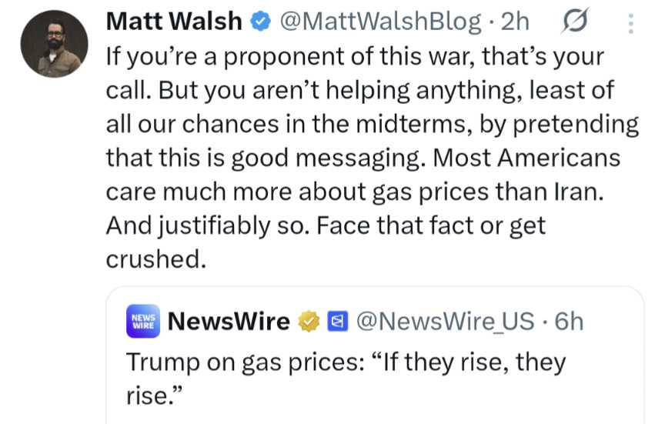
Task: Click the NewsWire logo avatar
Action: coord(142,321)
